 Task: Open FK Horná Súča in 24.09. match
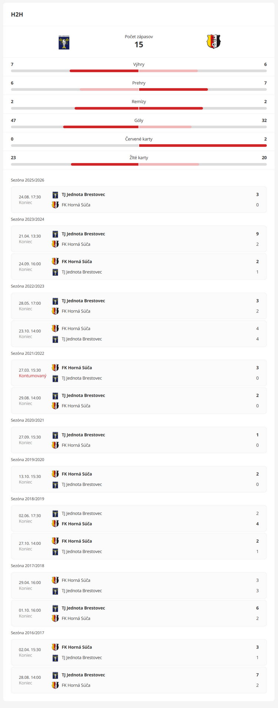click(x=76, y=262)
